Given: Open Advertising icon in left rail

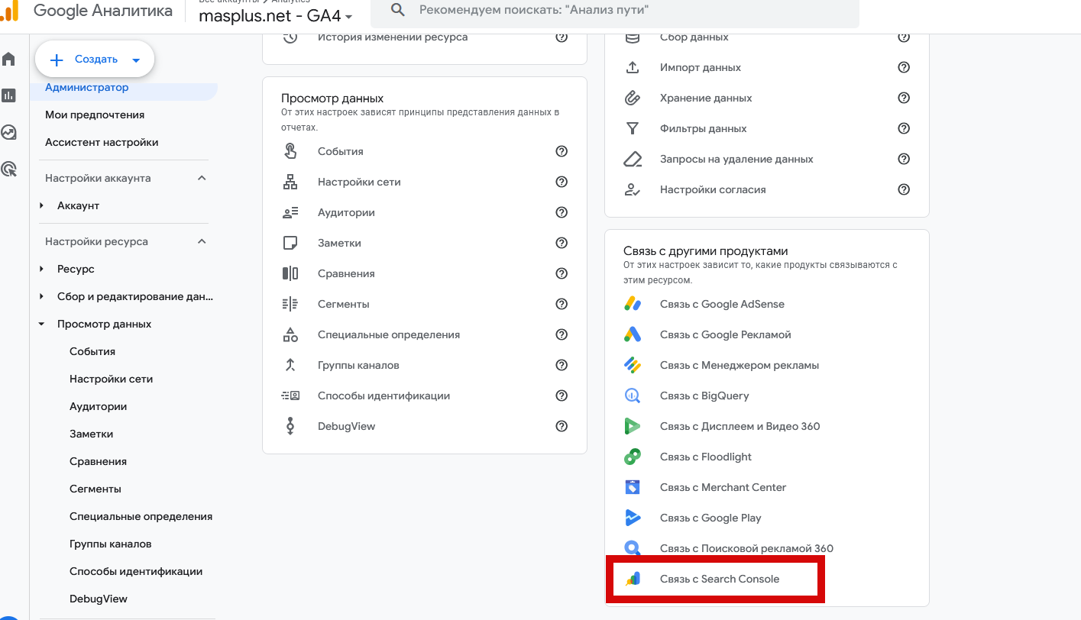Looking at the screenshot, I should 9,169.
